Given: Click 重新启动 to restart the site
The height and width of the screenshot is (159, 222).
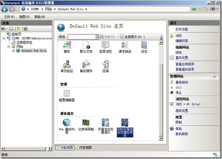Looking at the screenshot, I should [182, 82].
